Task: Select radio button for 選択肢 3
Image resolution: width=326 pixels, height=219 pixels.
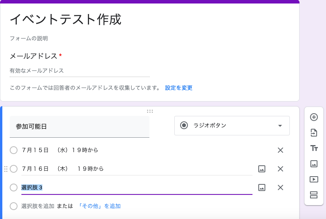Action: point(14,187)
